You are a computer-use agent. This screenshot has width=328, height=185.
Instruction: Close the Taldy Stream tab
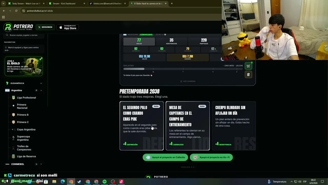44,4
